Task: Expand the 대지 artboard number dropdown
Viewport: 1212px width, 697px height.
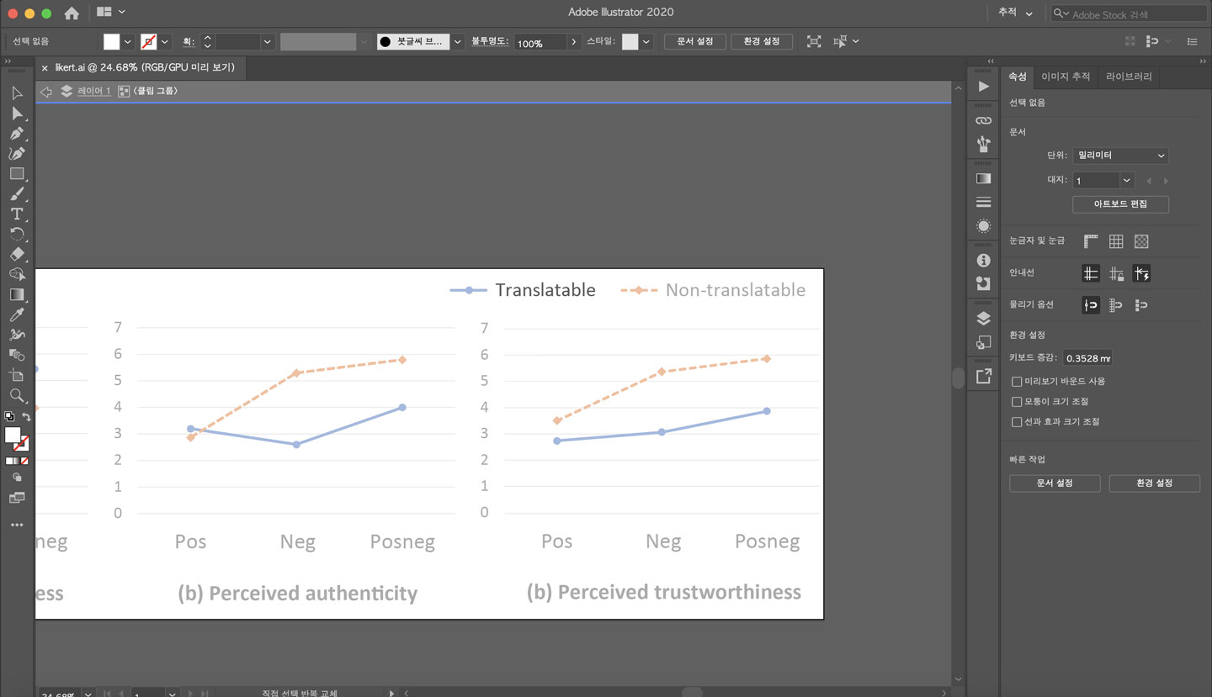Action: click(x=1126, y=181)
